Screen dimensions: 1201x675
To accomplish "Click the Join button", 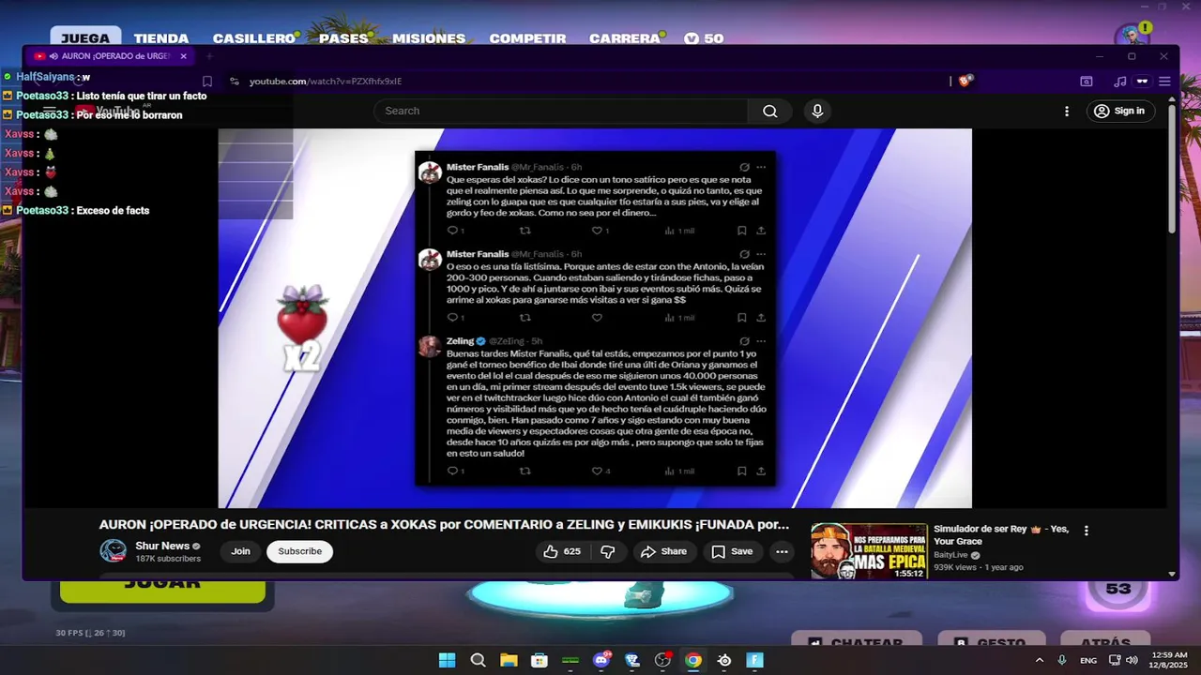I will coord(241,551).
